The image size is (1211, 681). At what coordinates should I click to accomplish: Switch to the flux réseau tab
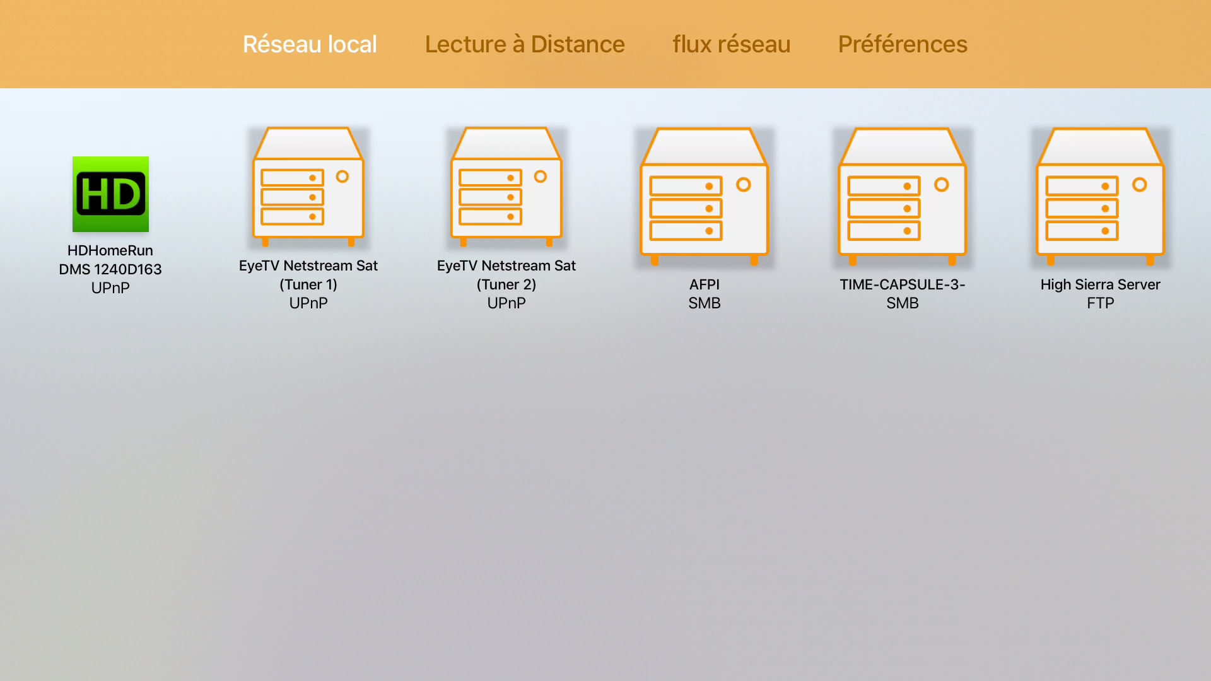731,44
